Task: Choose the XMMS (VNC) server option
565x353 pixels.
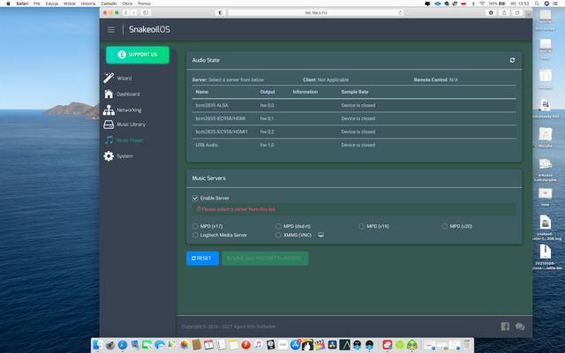Action: (278, 235)
